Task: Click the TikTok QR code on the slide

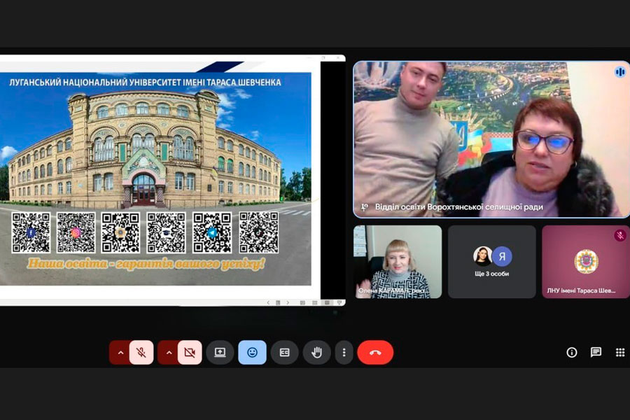Action: [x=259, y=232]
